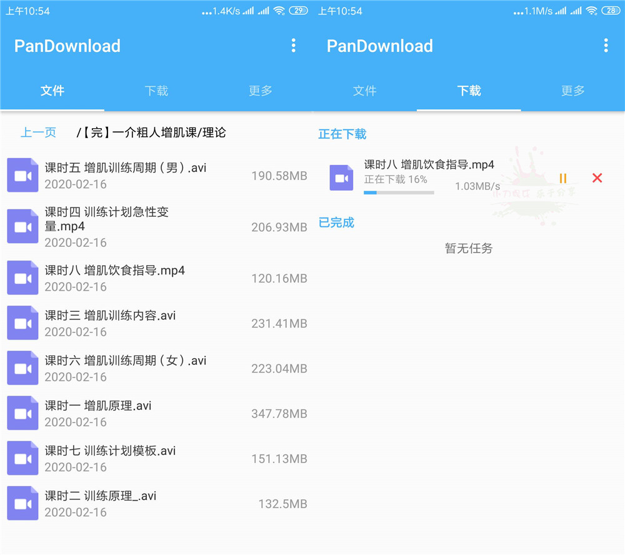The height and width of the screenshot is (555, 625).
Task: Click the download progress bar at 16%
Action: coord(399,192)
